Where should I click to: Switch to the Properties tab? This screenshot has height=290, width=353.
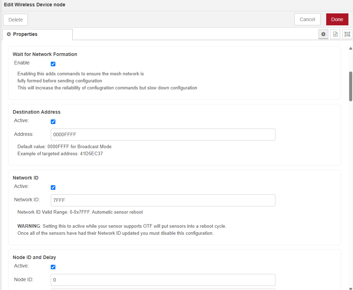click(x=37, y=34)
